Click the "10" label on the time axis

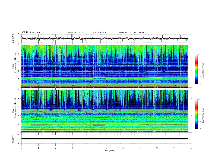(x=191, y=148)
